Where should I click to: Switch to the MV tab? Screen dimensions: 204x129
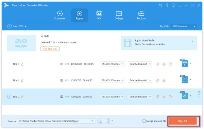(99, 15)
